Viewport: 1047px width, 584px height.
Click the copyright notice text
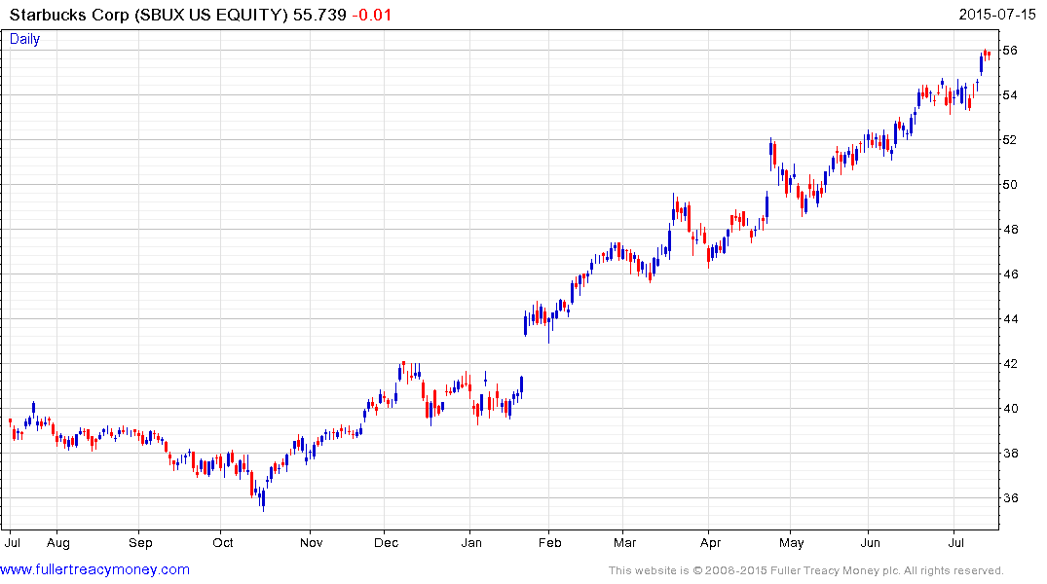tap(806, 570)
